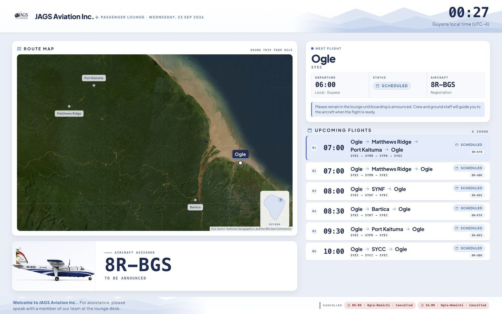Select the 08:30 Ogle Bartica flight row
This screenshot has width=502, height=314.
(398, 211)
